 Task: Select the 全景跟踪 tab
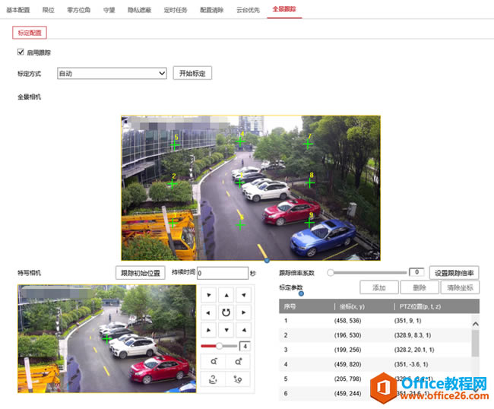click(284, 9)
